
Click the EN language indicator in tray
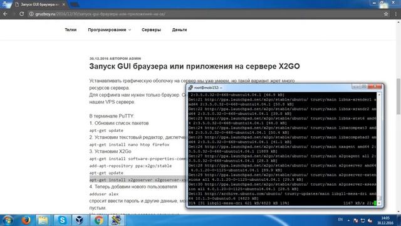click(340, 220)
